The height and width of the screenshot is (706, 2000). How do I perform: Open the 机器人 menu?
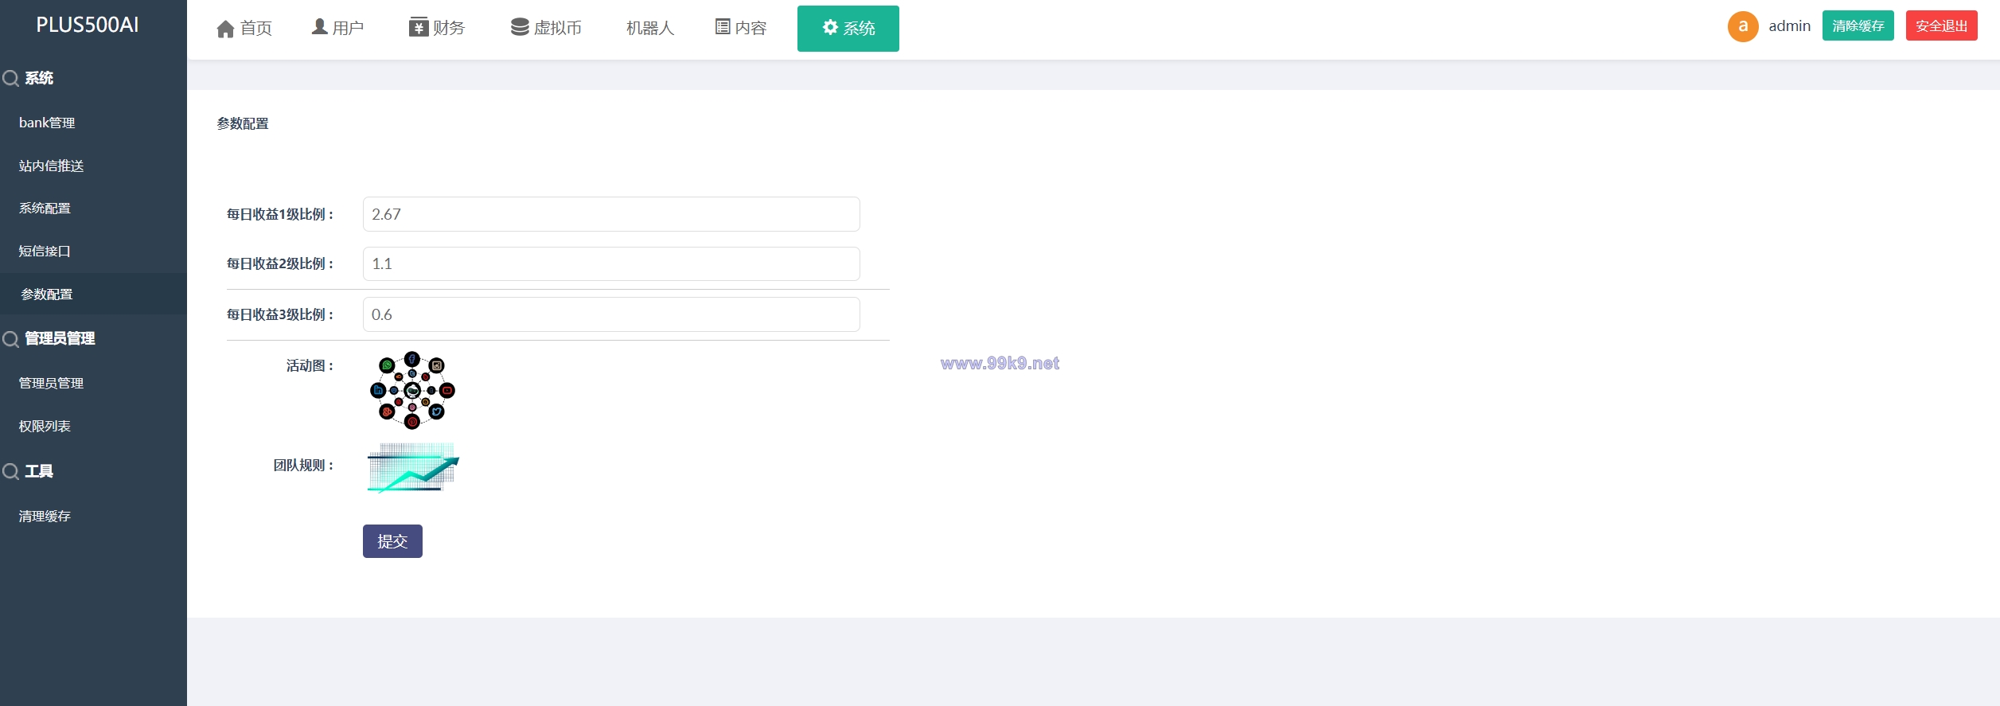650,29
